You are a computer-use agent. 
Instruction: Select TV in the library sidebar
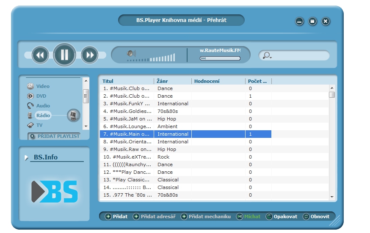[x=39, y=125]
